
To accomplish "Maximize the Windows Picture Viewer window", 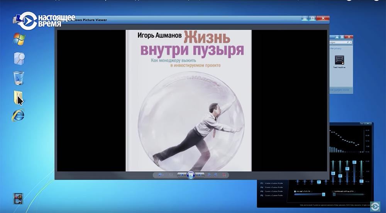I will click(x=313, y=19).
